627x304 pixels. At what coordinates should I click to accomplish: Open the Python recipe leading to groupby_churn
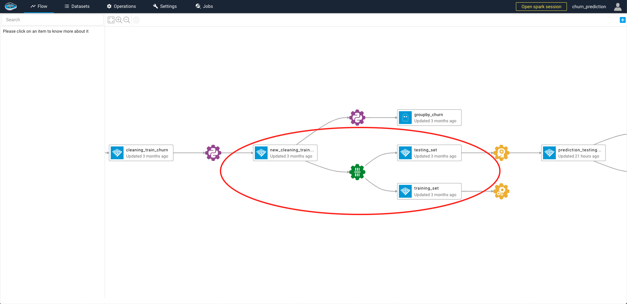click(357, 118)
